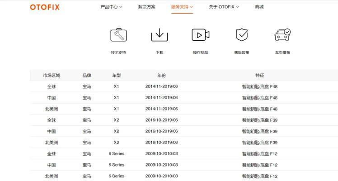The height and width of the screenshot is (181, 338).
Task: Select 全球 in the X2 row
Action: [52, 120]
